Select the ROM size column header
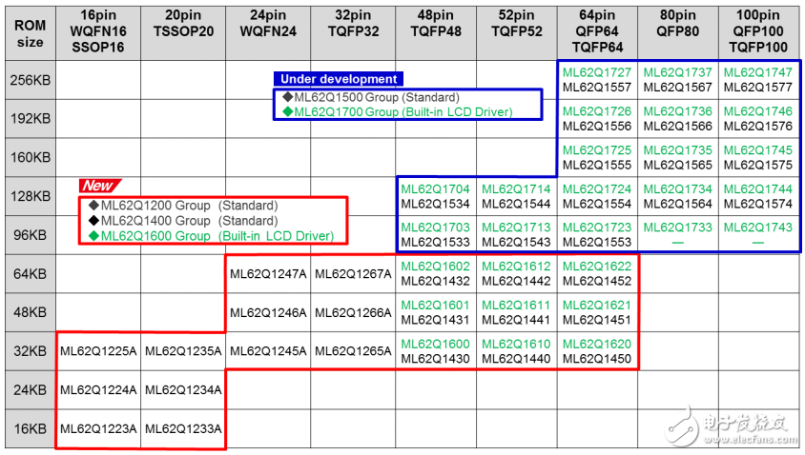 tap(31, 34)
